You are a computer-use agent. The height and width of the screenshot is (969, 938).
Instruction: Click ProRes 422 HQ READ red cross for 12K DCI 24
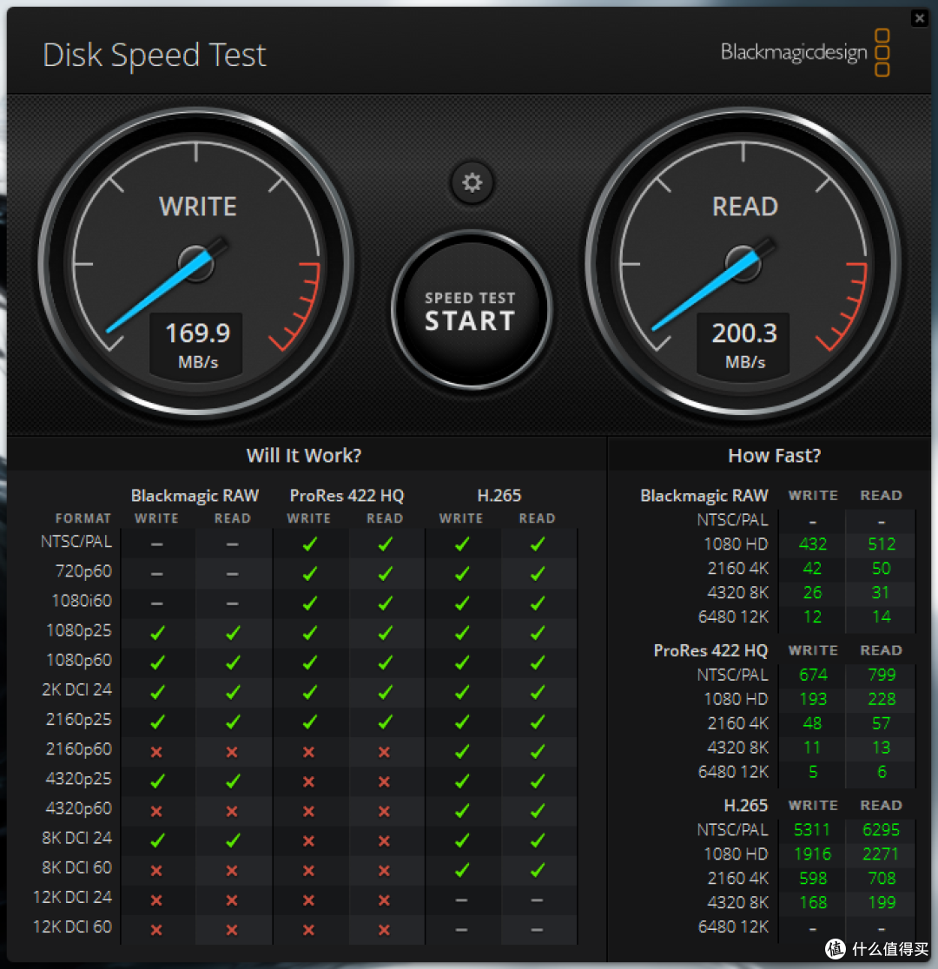click(384, 900)
